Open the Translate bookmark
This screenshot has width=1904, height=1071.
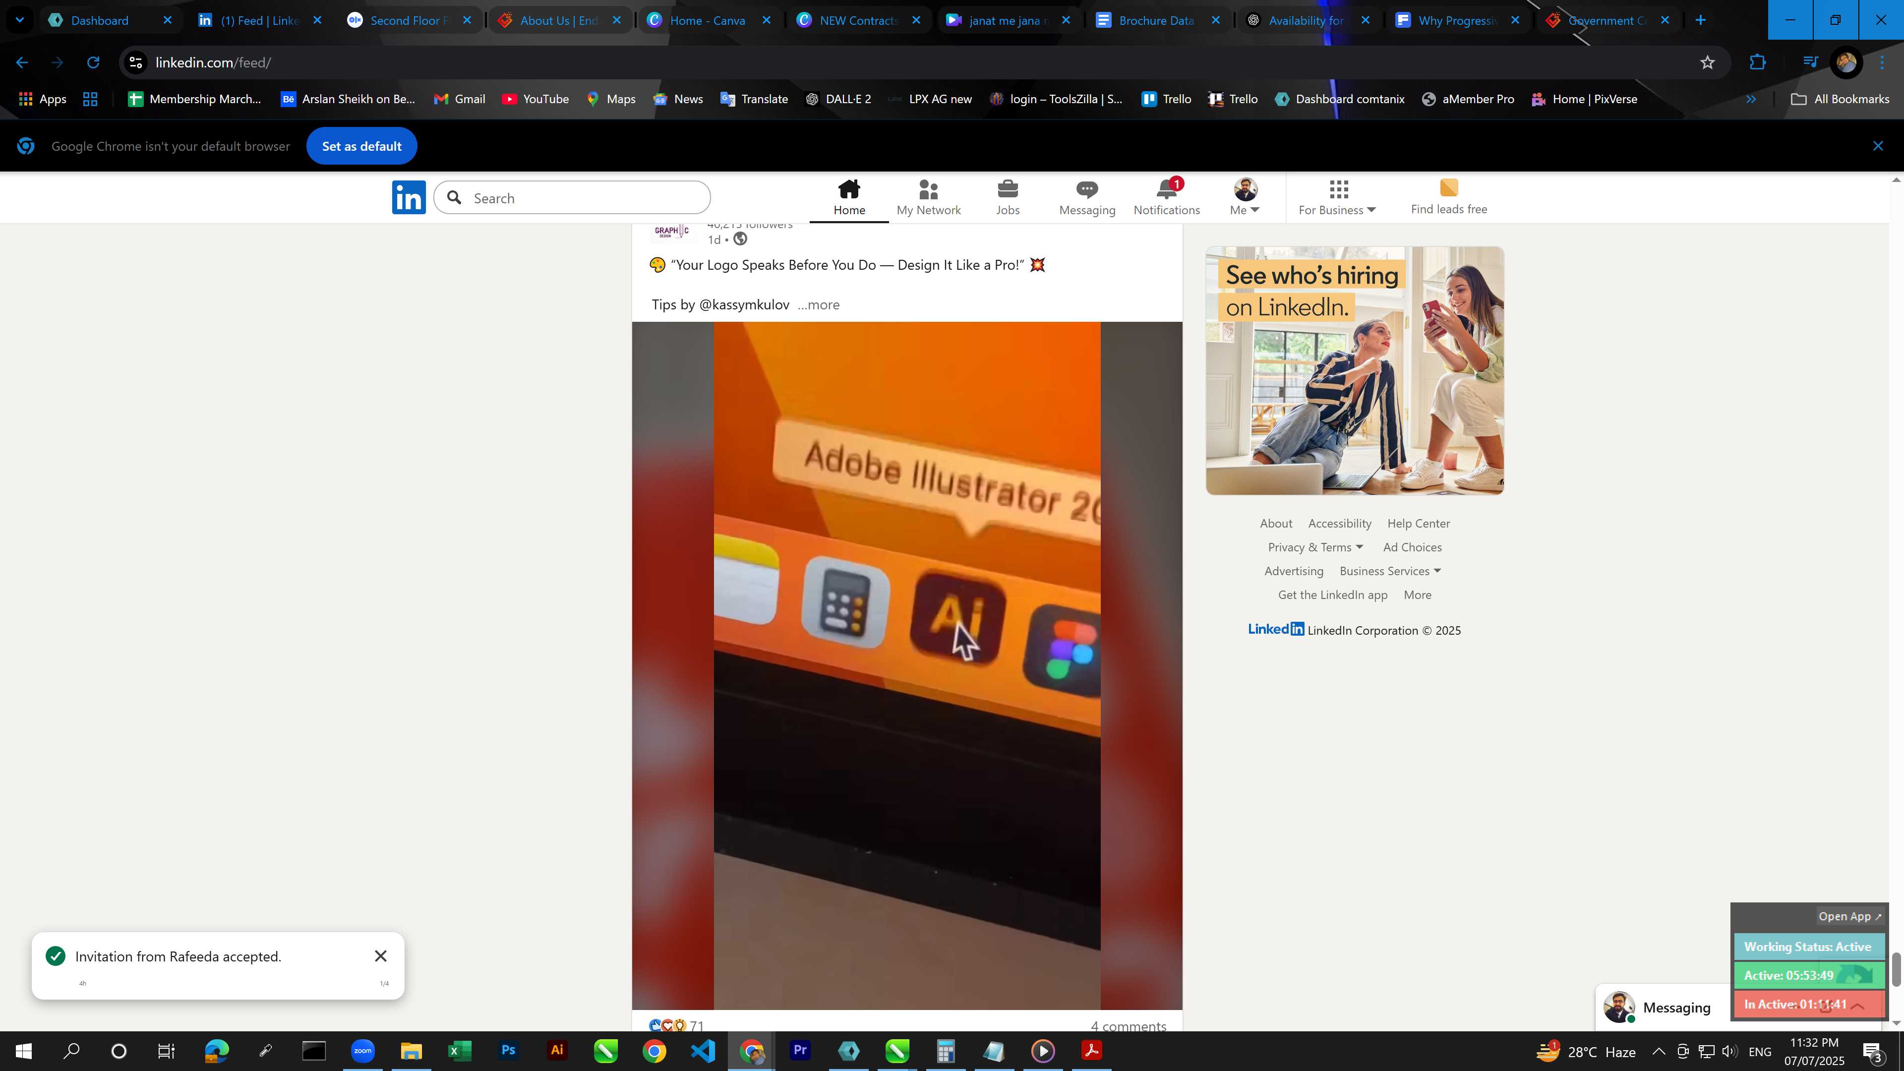[754, 99]
